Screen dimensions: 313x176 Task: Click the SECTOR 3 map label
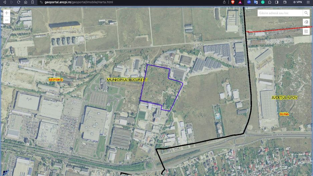coord(56,80)
